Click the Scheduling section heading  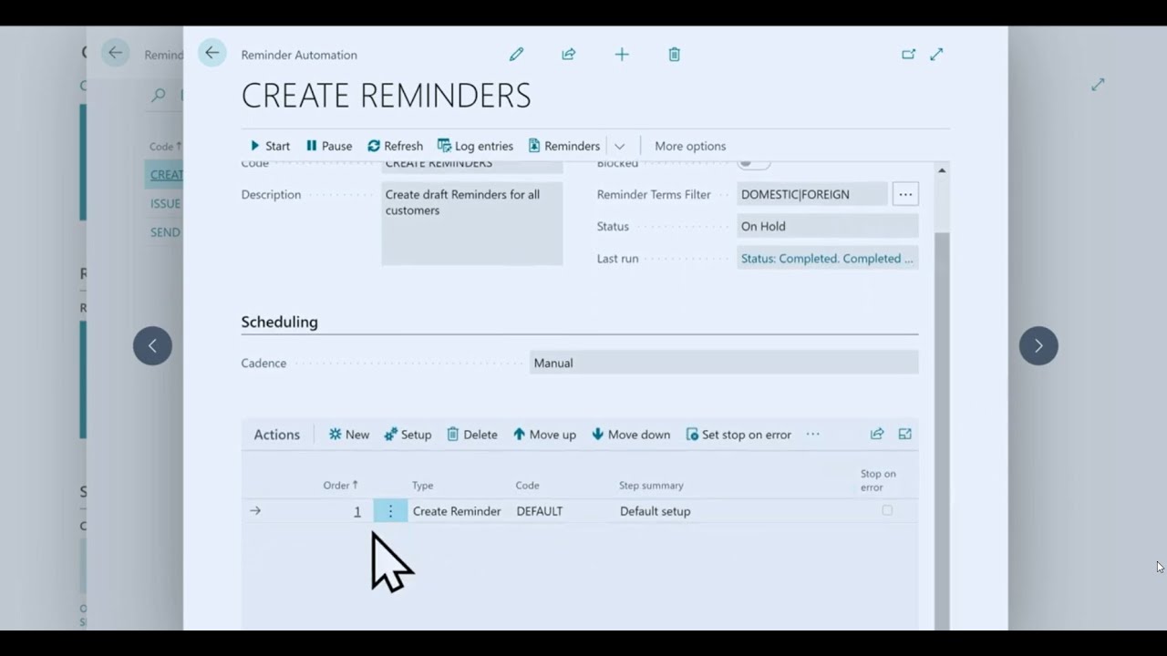279,322
